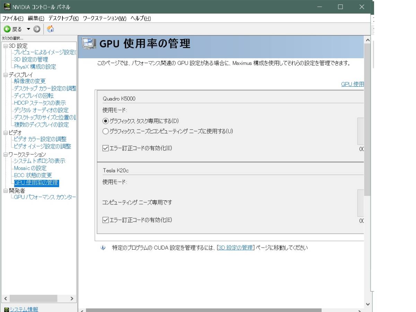Click the forward arrow toolbar icon
This screenshot has height=312, width=416.
pyautogui.click(x=37, y=29)
